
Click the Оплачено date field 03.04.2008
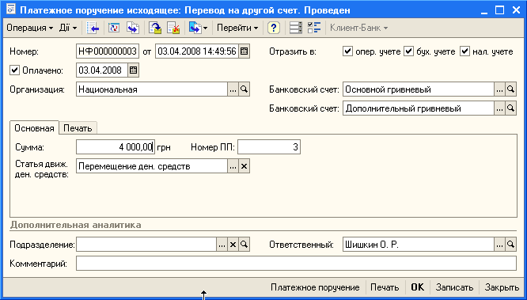[x=102, y=70]
